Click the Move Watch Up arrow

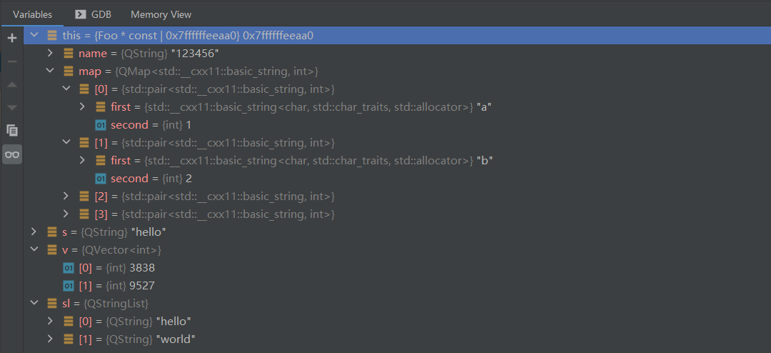12,85
